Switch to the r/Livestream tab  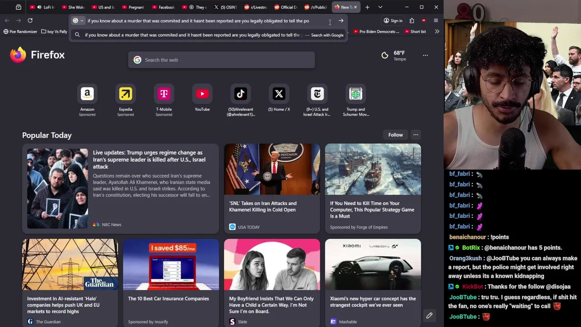pos(256,7)
